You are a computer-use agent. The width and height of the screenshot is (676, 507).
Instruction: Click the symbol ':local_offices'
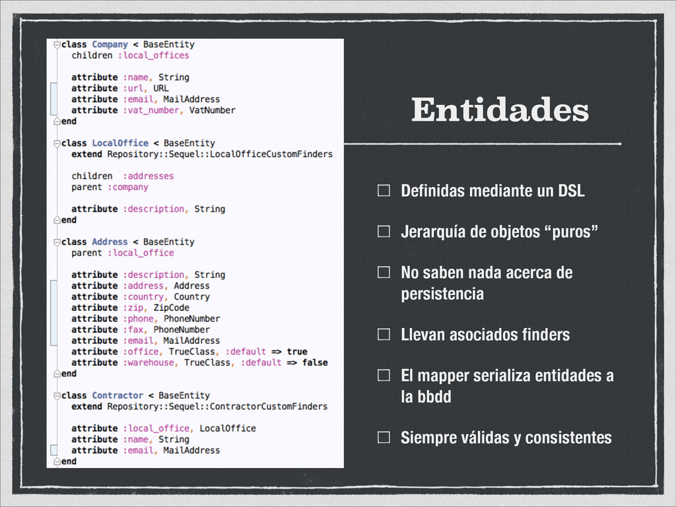153,55
